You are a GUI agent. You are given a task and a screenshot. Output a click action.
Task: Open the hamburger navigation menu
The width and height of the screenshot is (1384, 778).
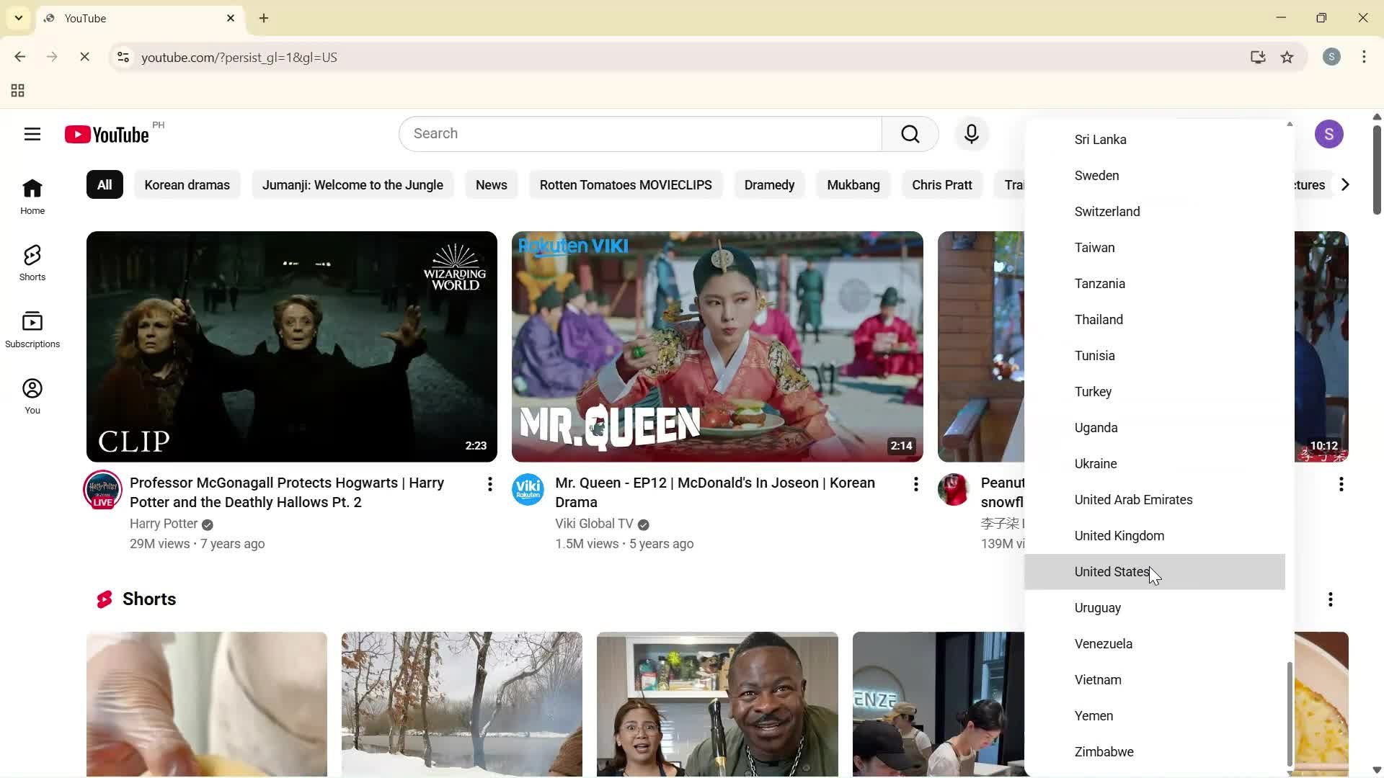32,134
